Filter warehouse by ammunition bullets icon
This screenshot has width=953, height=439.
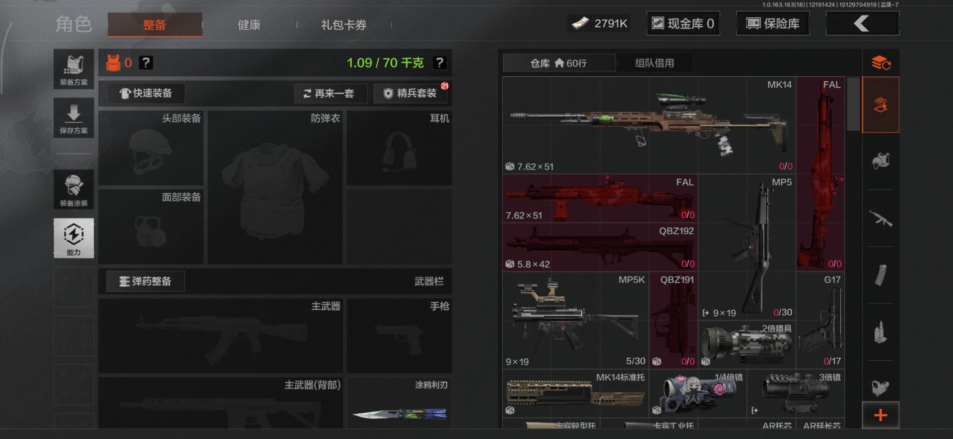pos(881,332)
